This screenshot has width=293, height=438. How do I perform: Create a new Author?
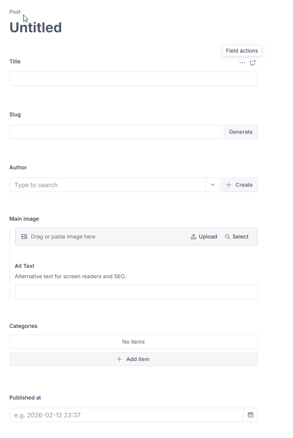click(240, 185)
